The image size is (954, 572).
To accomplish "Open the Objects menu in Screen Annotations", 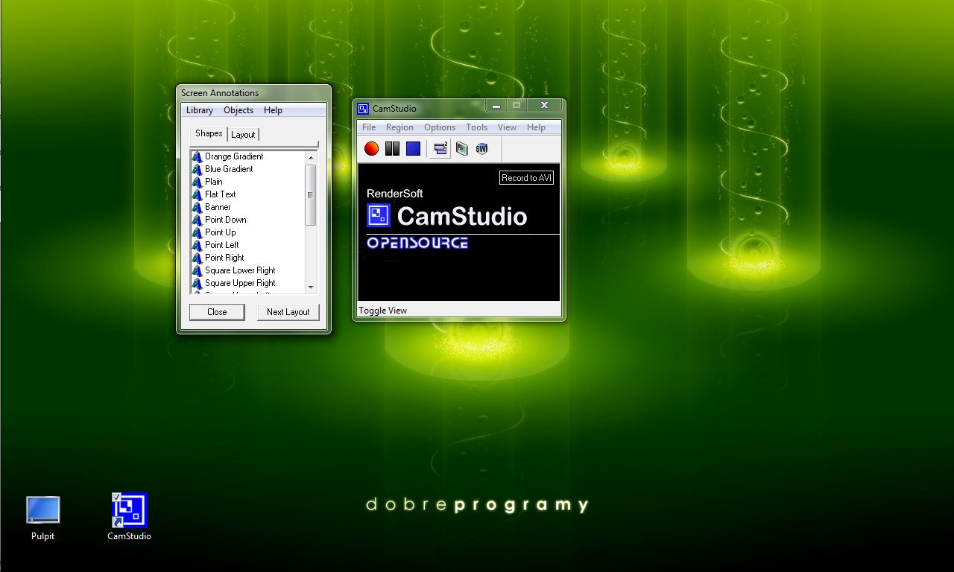I will click(238, 110).
